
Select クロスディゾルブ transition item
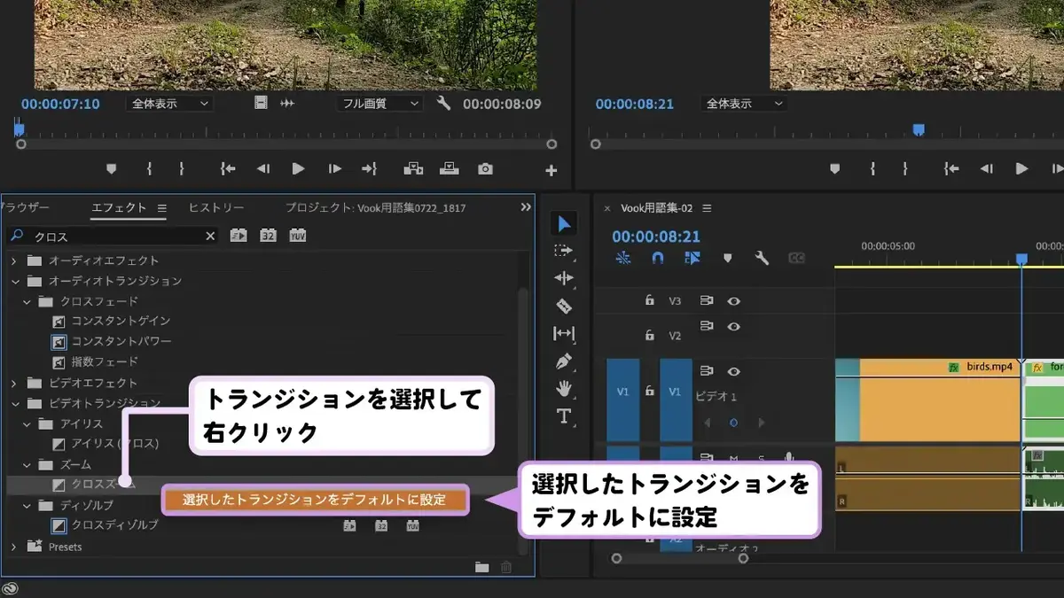(114, 525)
